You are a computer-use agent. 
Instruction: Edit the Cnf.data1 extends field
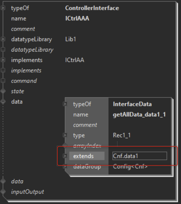tap(140, 156)
